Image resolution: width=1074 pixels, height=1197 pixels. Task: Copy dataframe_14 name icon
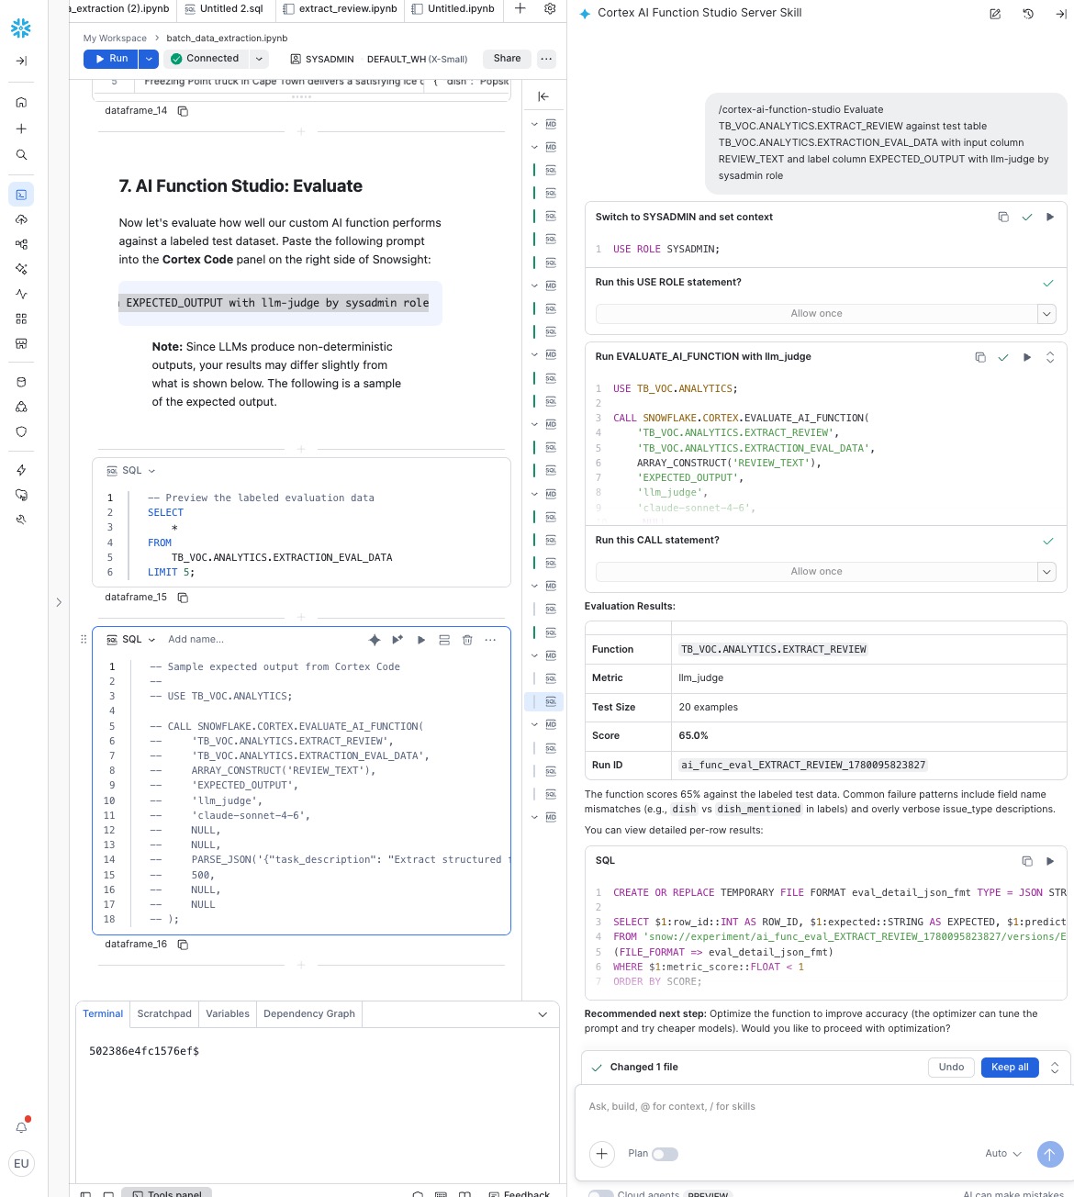tap(183, 111)
